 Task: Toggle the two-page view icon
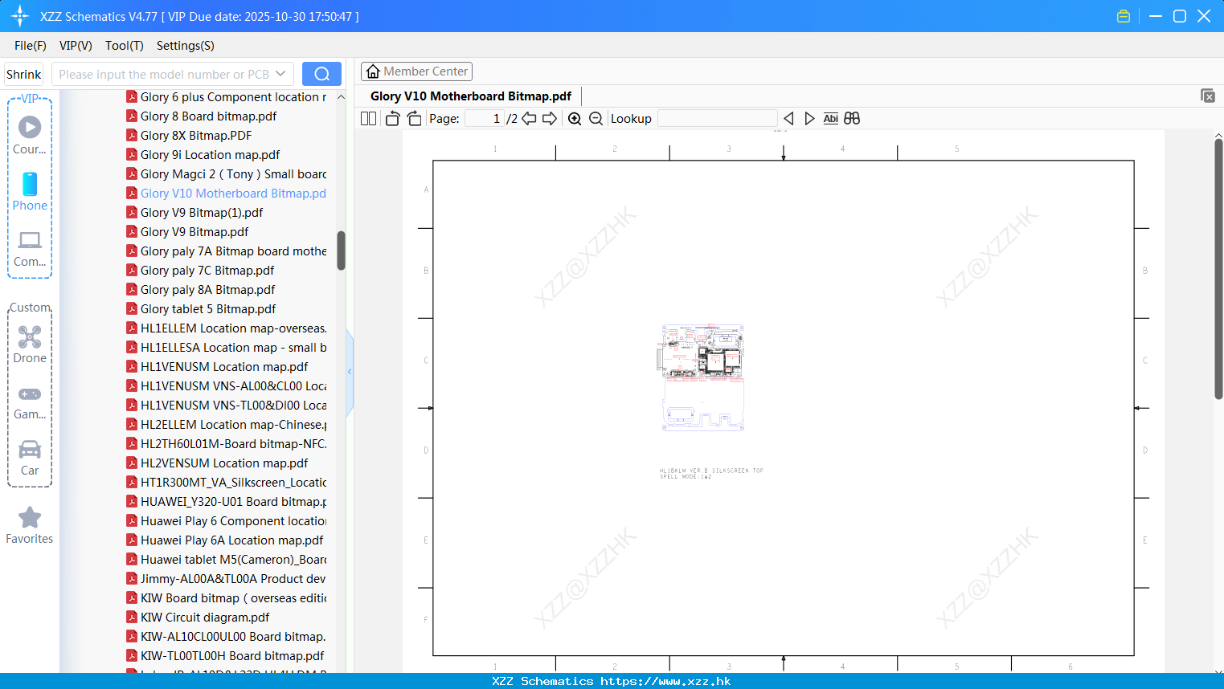tap(368, 119)
